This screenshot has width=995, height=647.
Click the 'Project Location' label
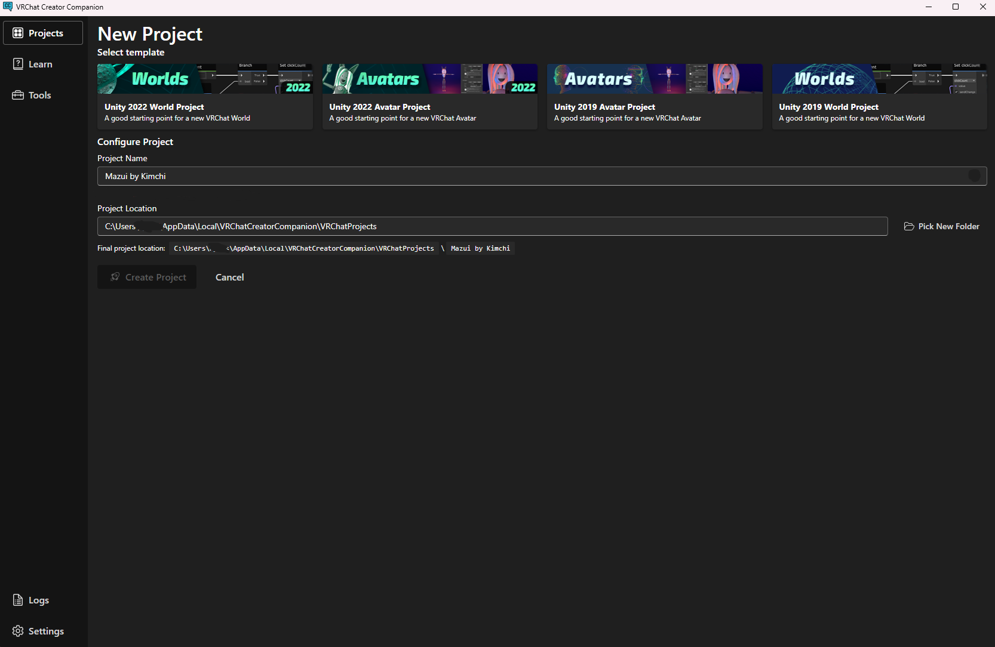click(127, 208)
